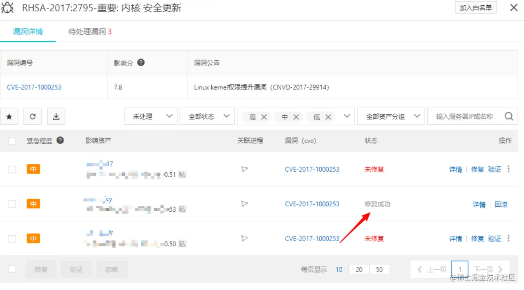Click 修复 in the 0.50 row
The width and height of the screenshot is (524, 290).
477,239
